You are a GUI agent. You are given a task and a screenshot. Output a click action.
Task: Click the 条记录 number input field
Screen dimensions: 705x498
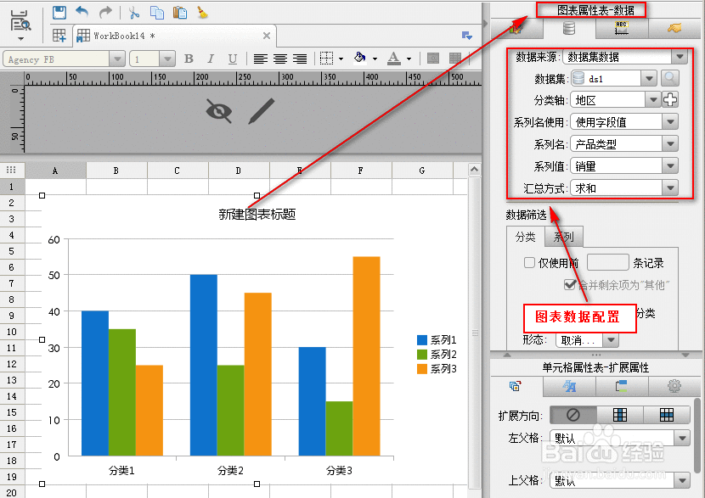[x=608, y=261]
